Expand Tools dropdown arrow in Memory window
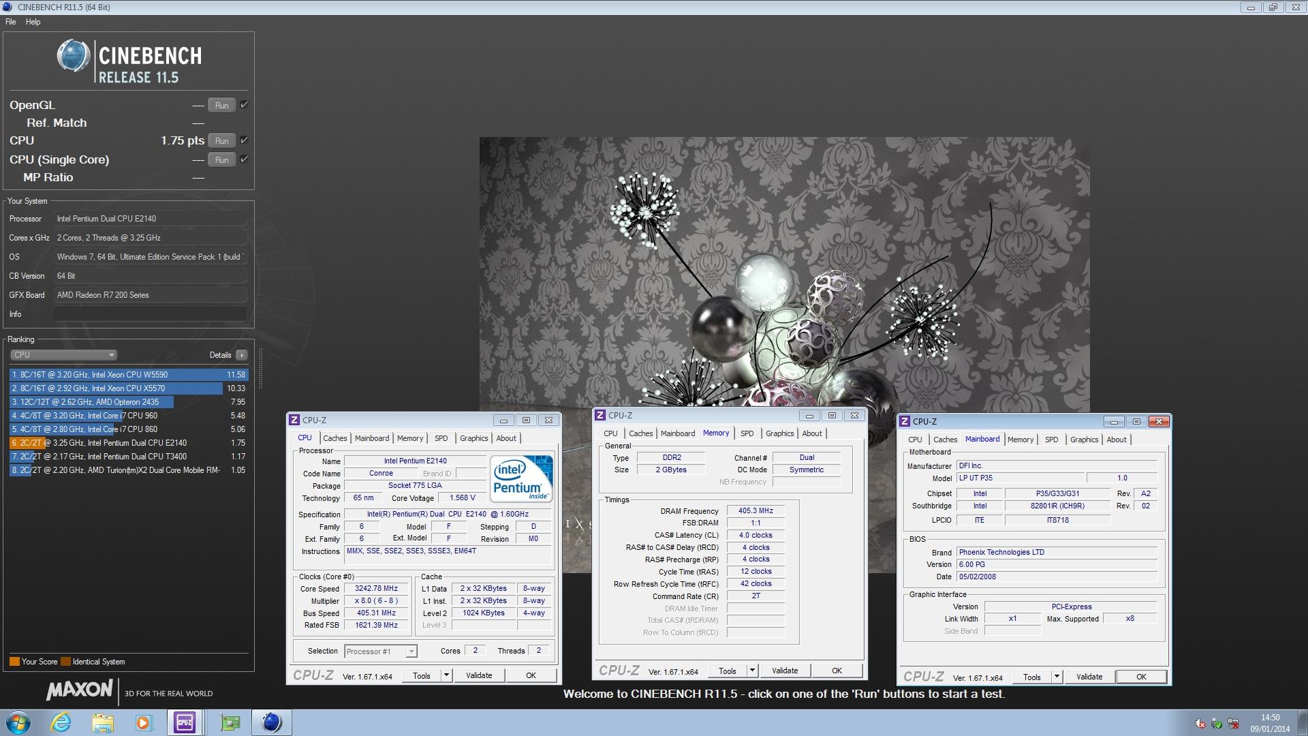 coord(752,671)
